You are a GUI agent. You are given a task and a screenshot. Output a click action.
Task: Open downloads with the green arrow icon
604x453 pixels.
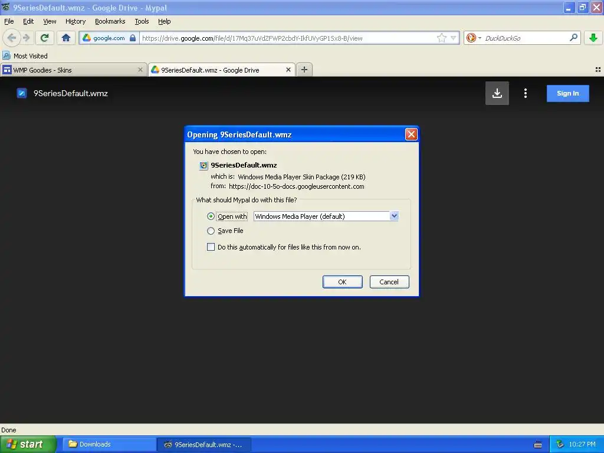(593, 38)
